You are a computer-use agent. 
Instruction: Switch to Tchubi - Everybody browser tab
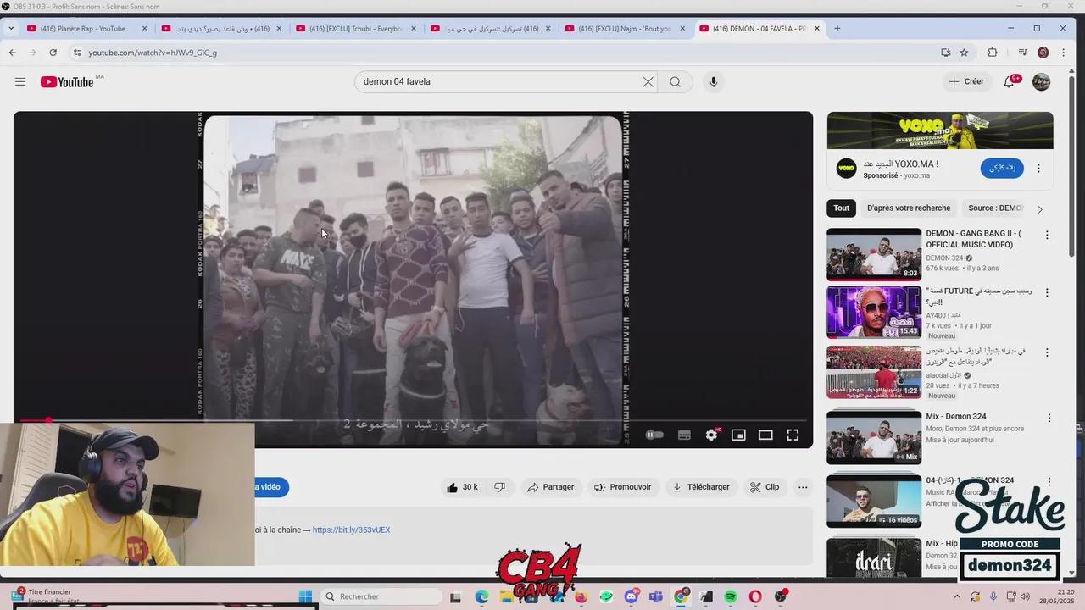point(356,28)
